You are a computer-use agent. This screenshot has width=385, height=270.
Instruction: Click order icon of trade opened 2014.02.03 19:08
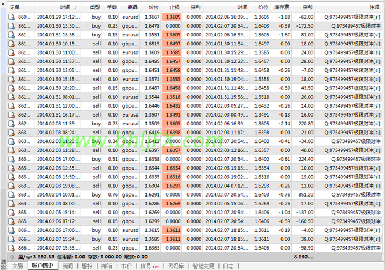coord(12,186)
